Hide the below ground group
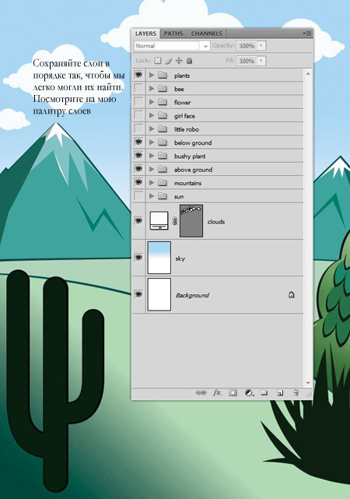The height and width of the screenshot is (499, 350). pos(138,142)
